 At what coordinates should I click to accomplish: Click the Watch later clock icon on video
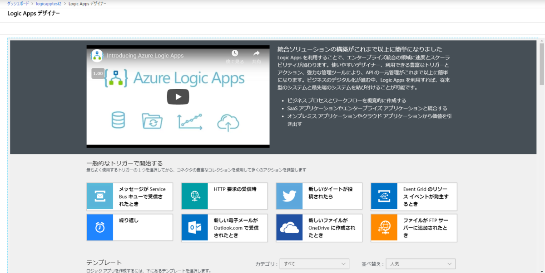tap(235, 53)
